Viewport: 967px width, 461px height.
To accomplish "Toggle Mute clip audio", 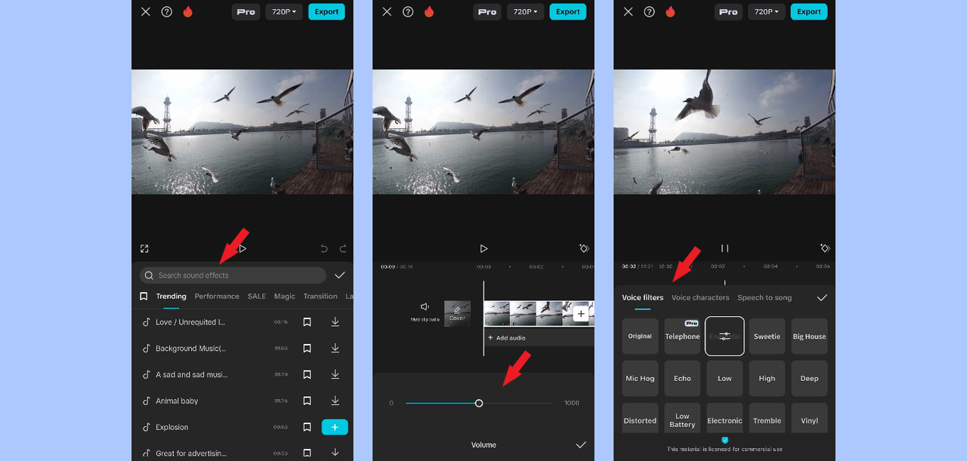I will click(425, 312).
